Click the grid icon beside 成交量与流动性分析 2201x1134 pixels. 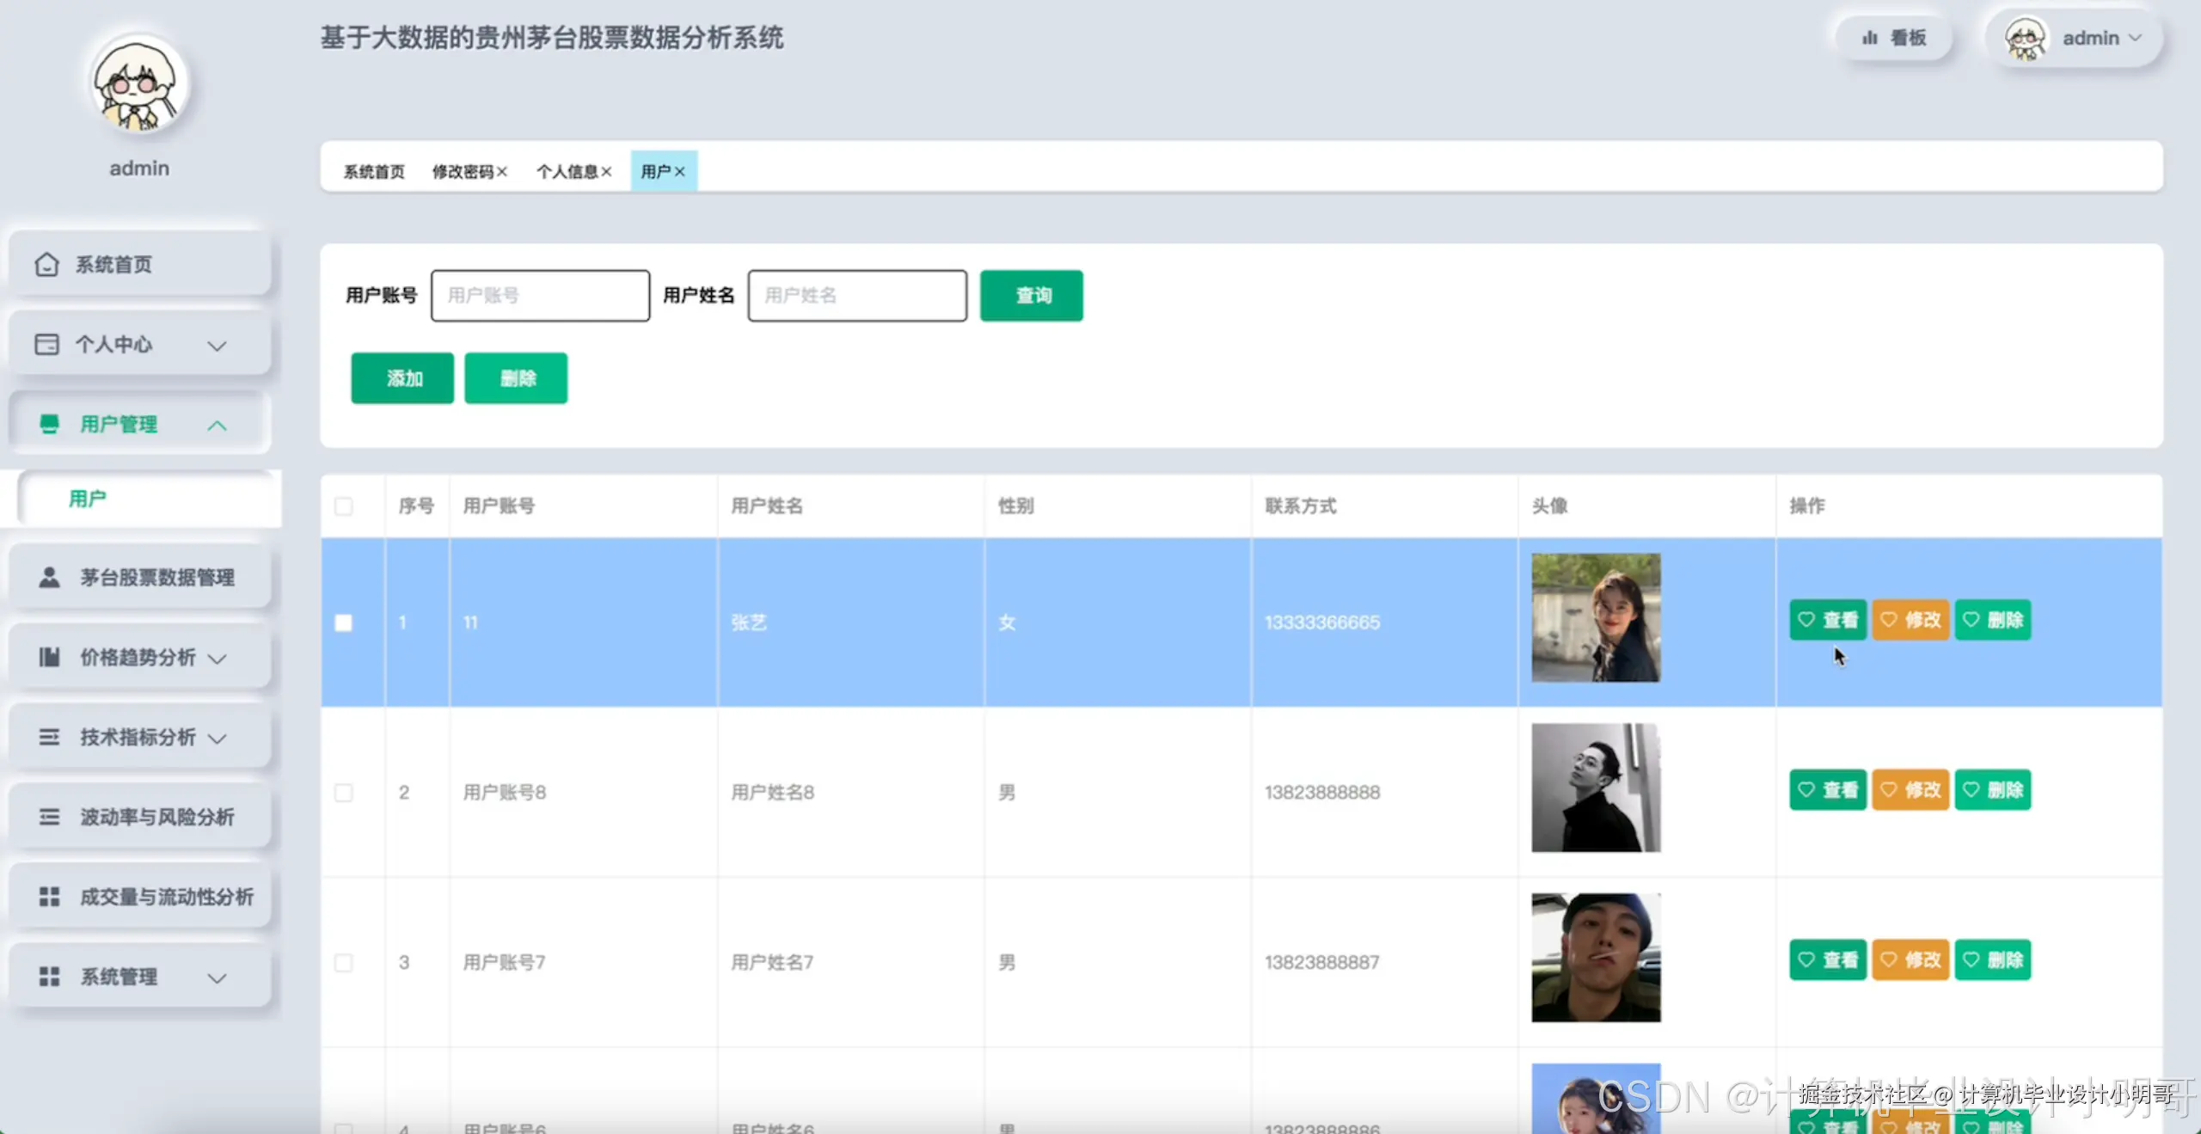50,897
